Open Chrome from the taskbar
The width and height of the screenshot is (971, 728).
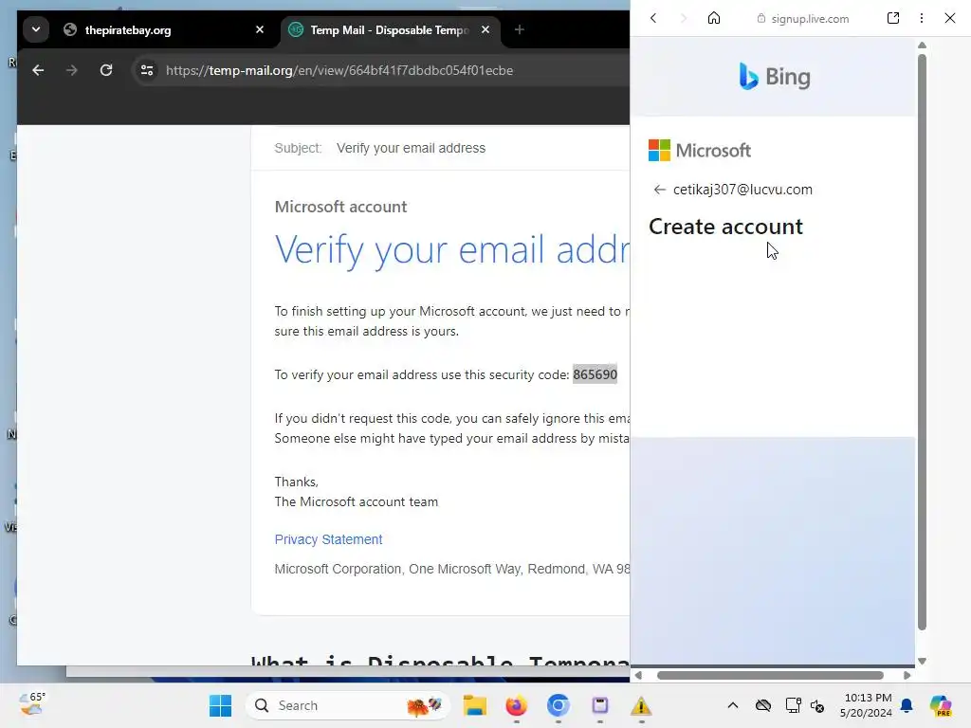pos(558,705)
